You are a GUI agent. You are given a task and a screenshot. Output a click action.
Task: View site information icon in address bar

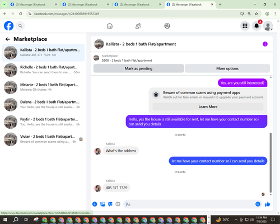[30, 13]
